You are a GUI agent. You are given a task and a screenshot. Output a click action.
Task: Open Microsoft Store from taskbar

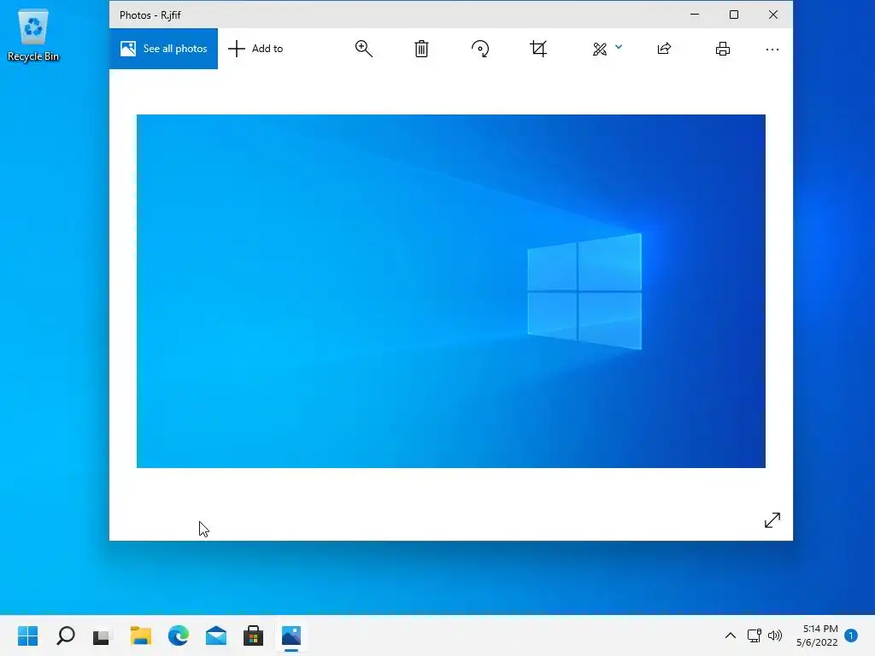253,635
